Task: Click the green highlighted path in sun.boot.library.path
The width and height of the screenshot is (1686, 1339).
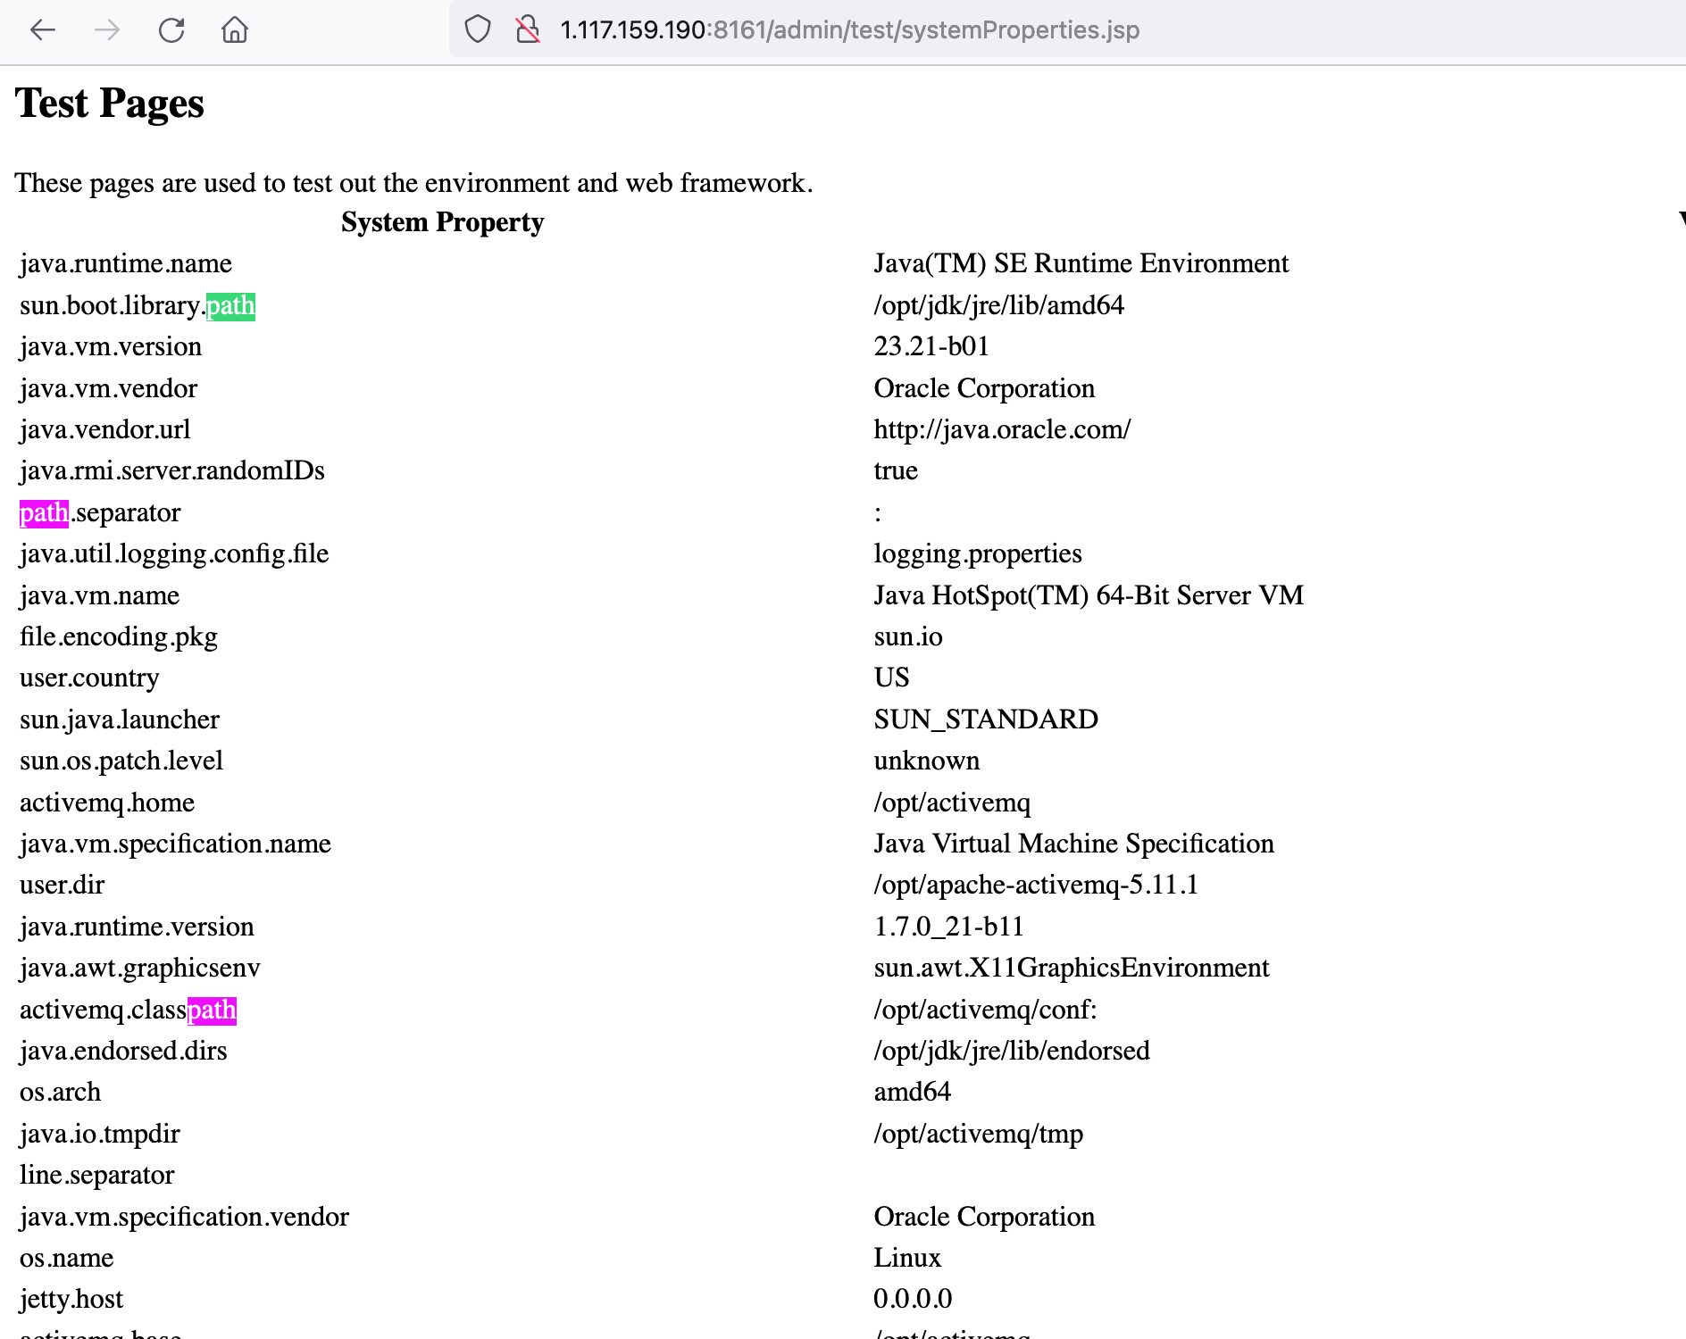Action: pos(230,306)
